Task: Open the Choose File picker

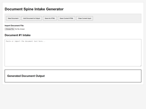Action: click(9, 29)
